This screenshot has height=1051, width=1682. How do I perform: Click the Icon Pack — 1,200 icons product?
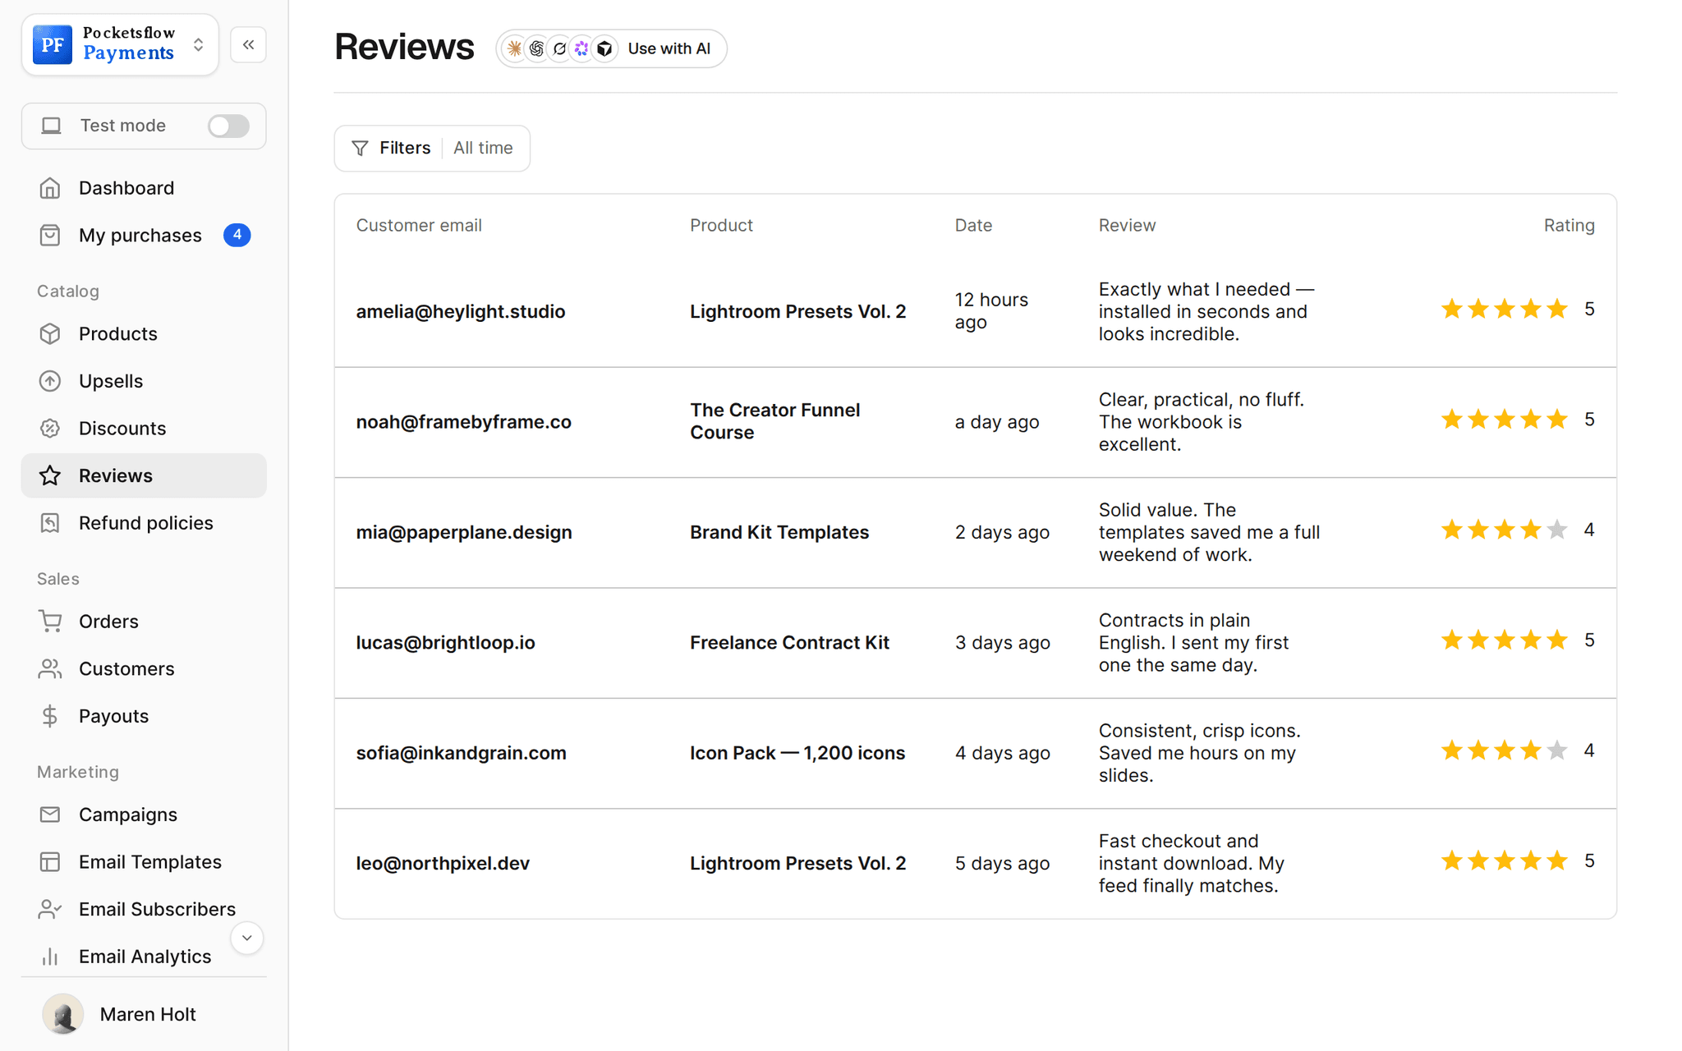click(797, 753)
